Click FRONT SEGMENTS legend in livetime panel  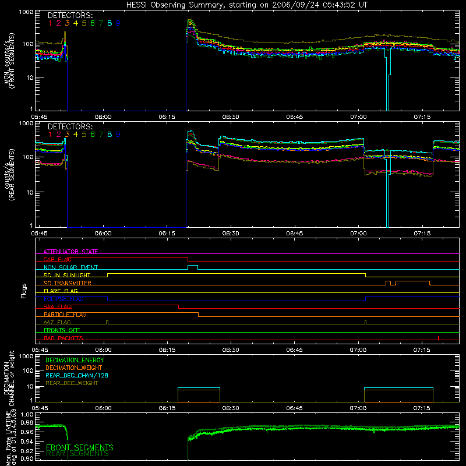[x=80, y=447]
